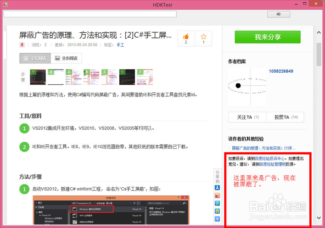Click the scrollbar up arrow
This screenshot has height=228, width=325.
tap(319, 33)
